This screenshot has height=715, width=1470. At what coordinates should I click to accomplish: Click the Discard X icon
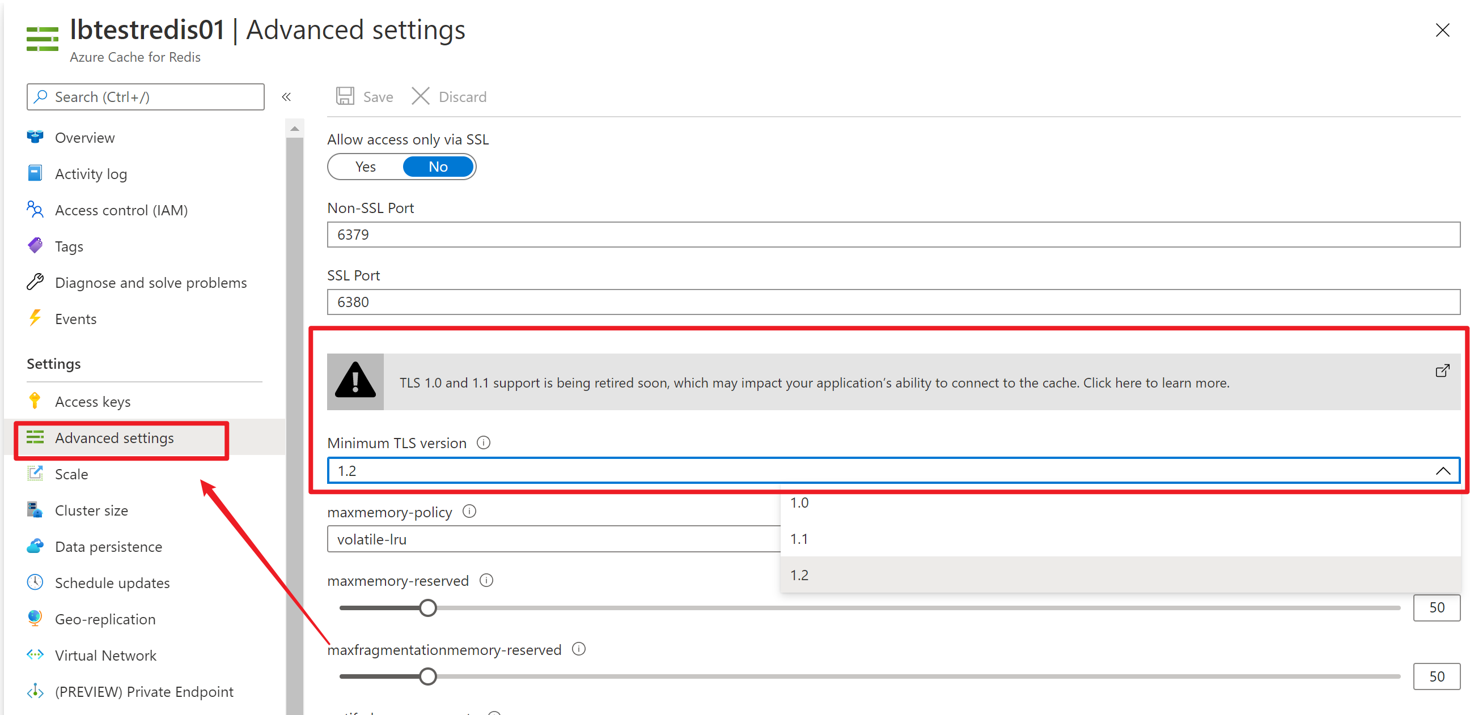pyautogui.click(x=421, y=96)
